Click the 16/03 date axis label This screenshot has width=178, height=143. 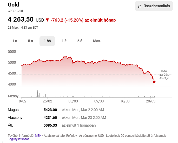[125, 101]
